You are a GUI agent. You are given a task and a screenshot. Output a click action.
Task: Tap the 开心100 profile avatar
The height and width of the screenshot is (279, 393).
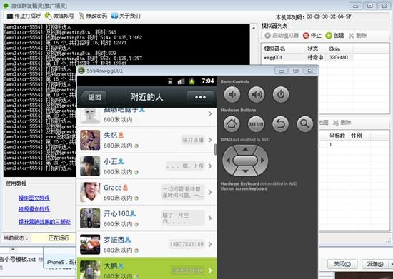(90, 218)
